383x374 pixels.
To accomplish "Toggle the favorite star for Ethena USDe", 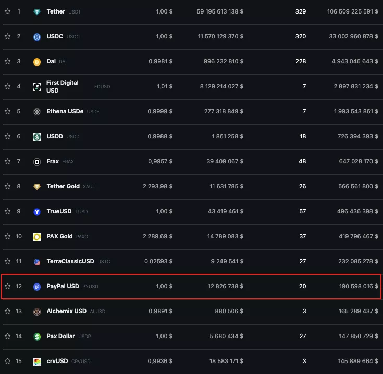I will (7, 111).
